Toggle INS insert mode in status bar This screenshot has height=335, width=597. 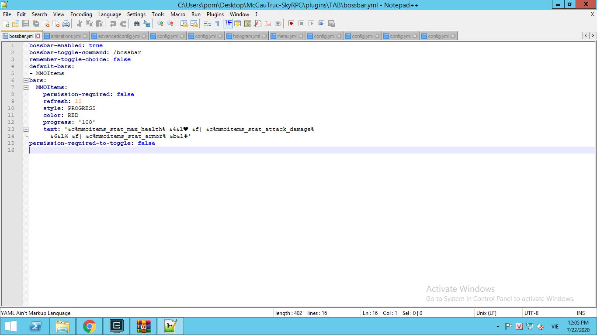[x=580, y=313]
